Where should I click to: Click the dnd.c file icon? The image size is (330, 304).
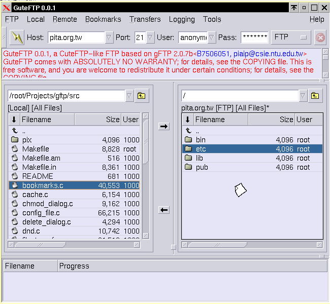(15, 231)
